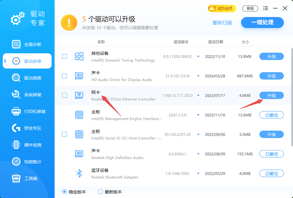The height and width of the screenshot is (198, 293).
Task: Tick the checkbox for Serial IO I2C Host Controller
Action: 64,134
